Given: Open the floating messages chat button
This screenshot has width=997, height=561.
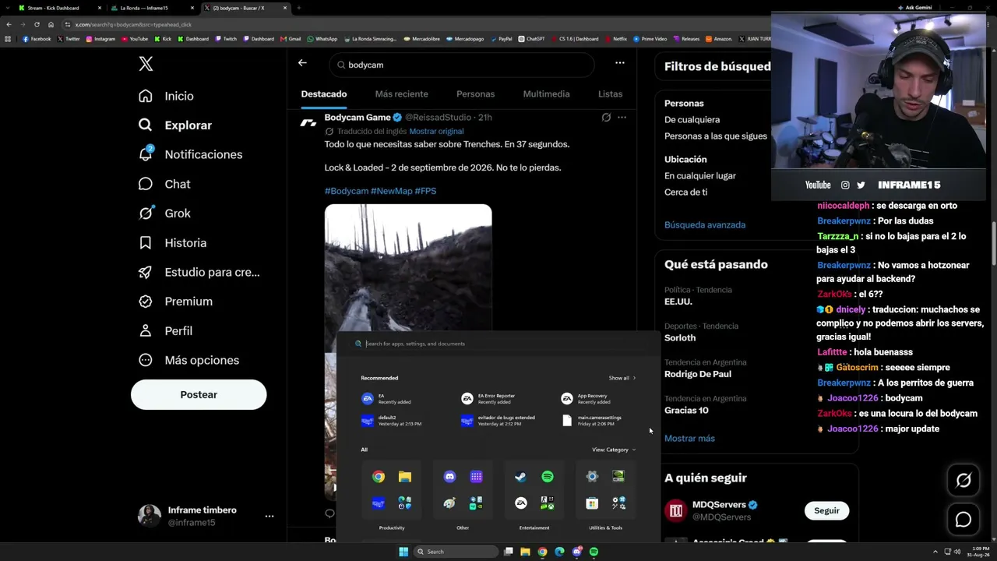Looking at the screenshot, I should [x=964, y=520].
